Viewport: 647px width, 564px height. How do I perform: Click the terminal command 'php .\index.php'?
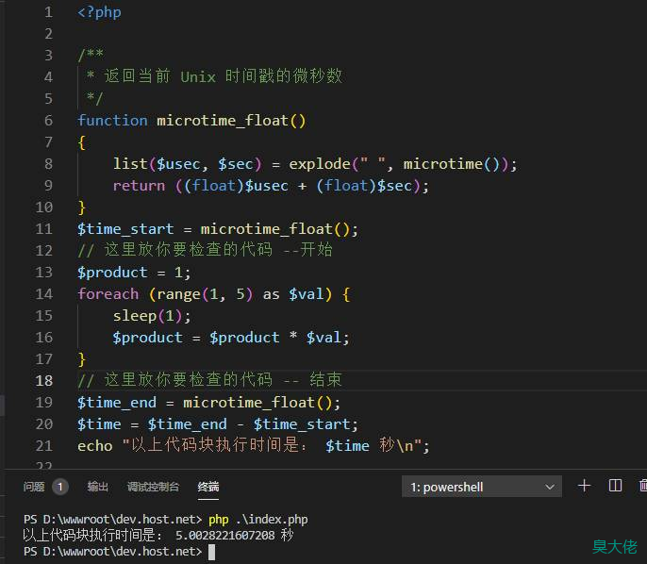click(258, 519)
